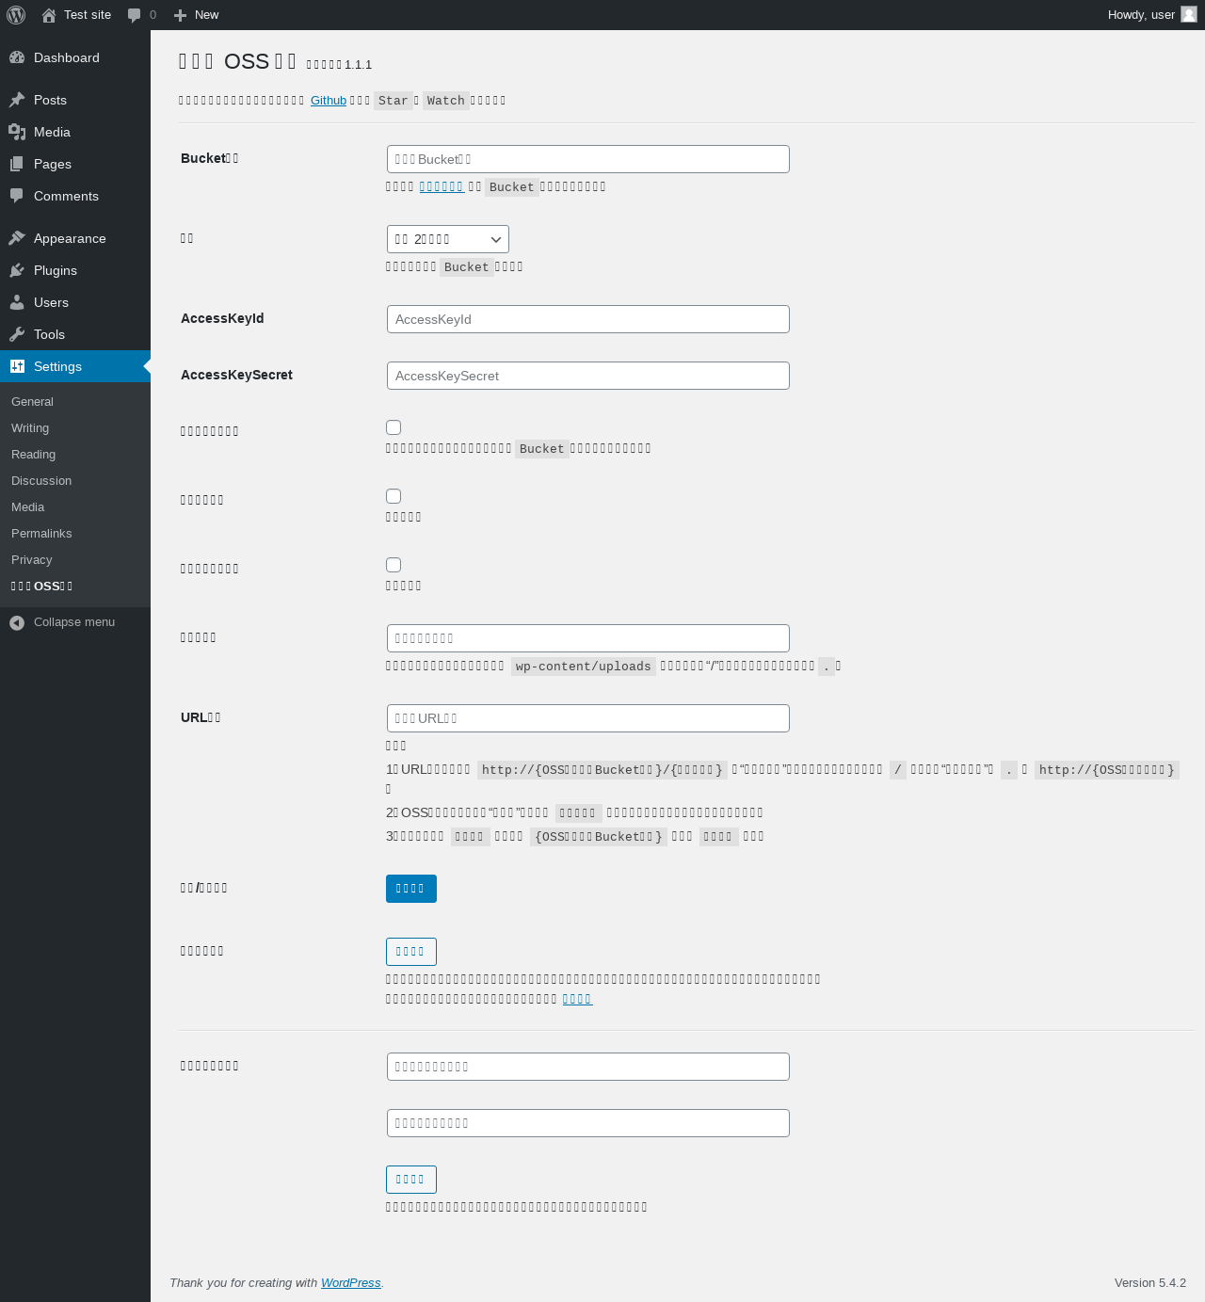Click the Tools wrench icon
1205x1302 pixels.
(17, 334)
